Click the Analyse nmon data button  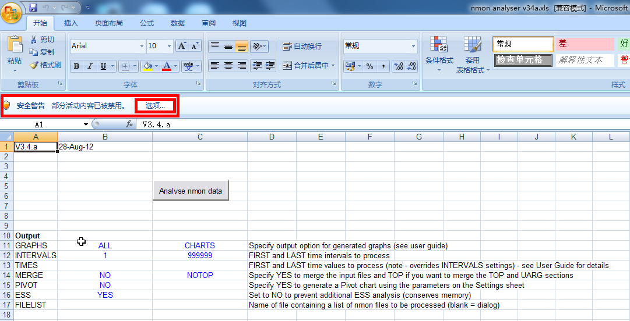(191, 191)
